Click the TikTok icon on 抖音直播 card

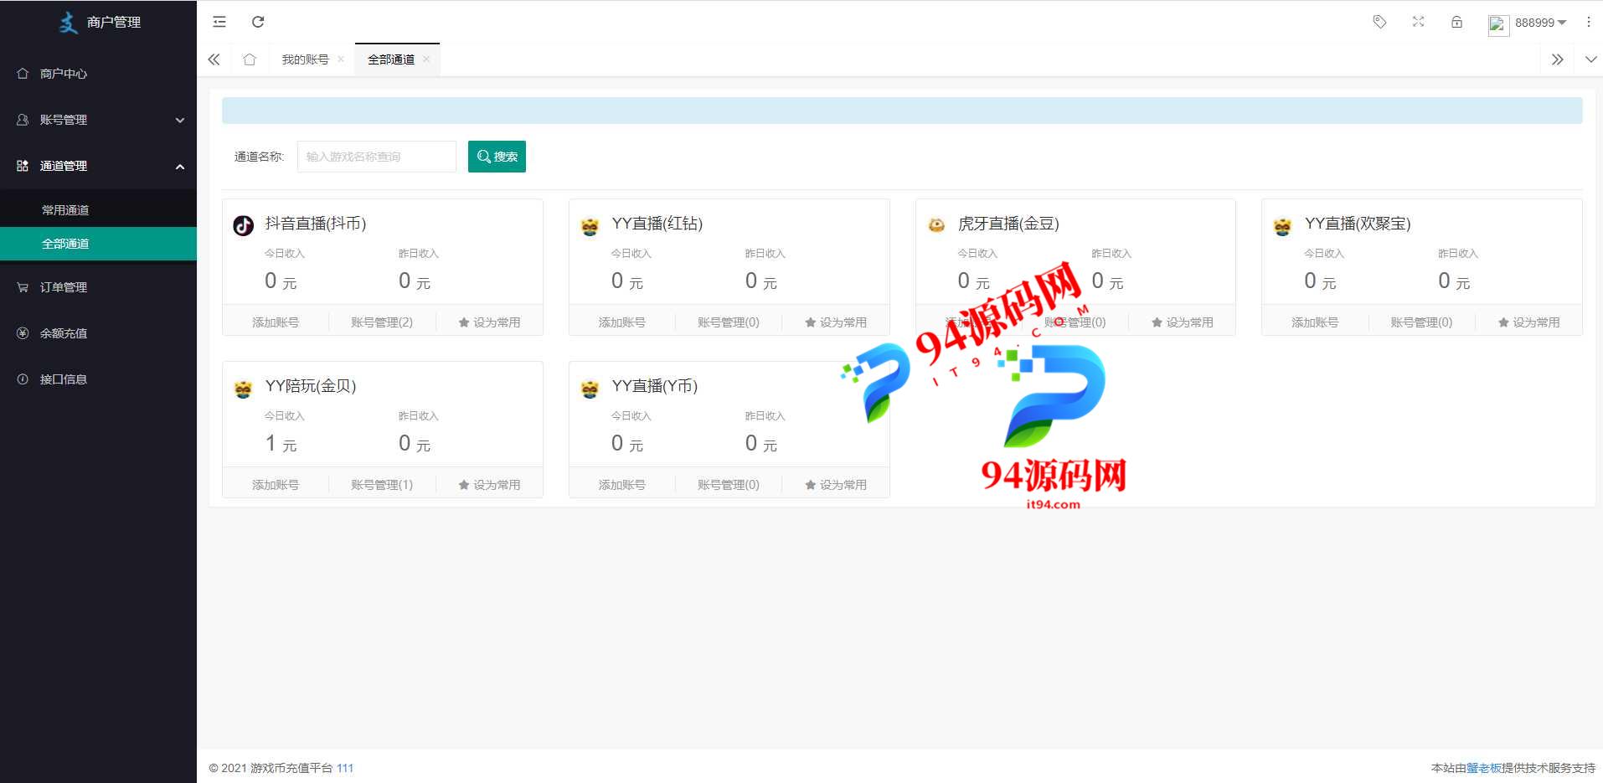pyautogui.click(x=244, y=225)
